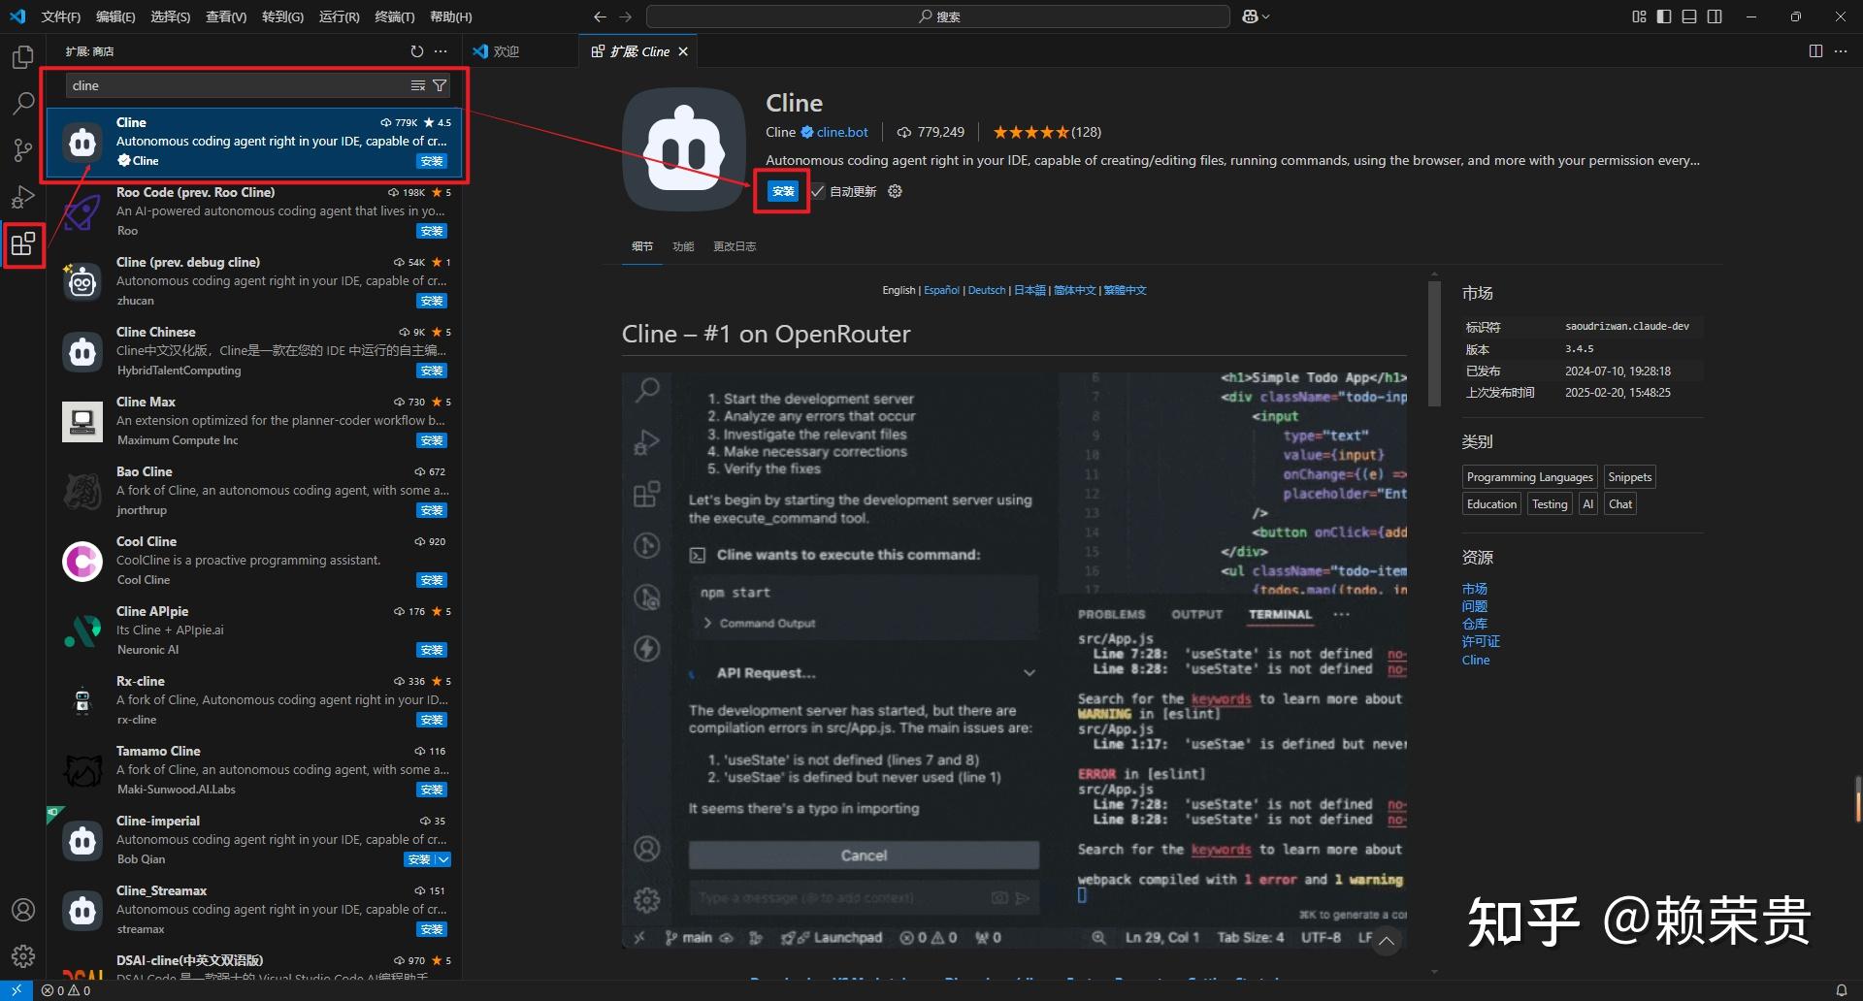Open the extensions filter dropdown
1863x1001 pixels.
pyautogui.click(x=440, y=85)
